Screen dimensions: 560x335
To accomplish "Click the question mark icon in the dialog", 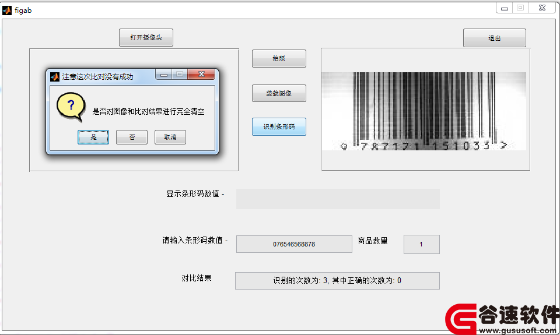I will [x=71, y=107].
